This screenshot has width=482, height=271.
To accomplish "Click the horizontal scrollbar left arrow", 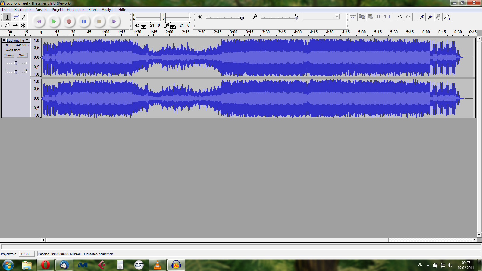I will (43, 240).
